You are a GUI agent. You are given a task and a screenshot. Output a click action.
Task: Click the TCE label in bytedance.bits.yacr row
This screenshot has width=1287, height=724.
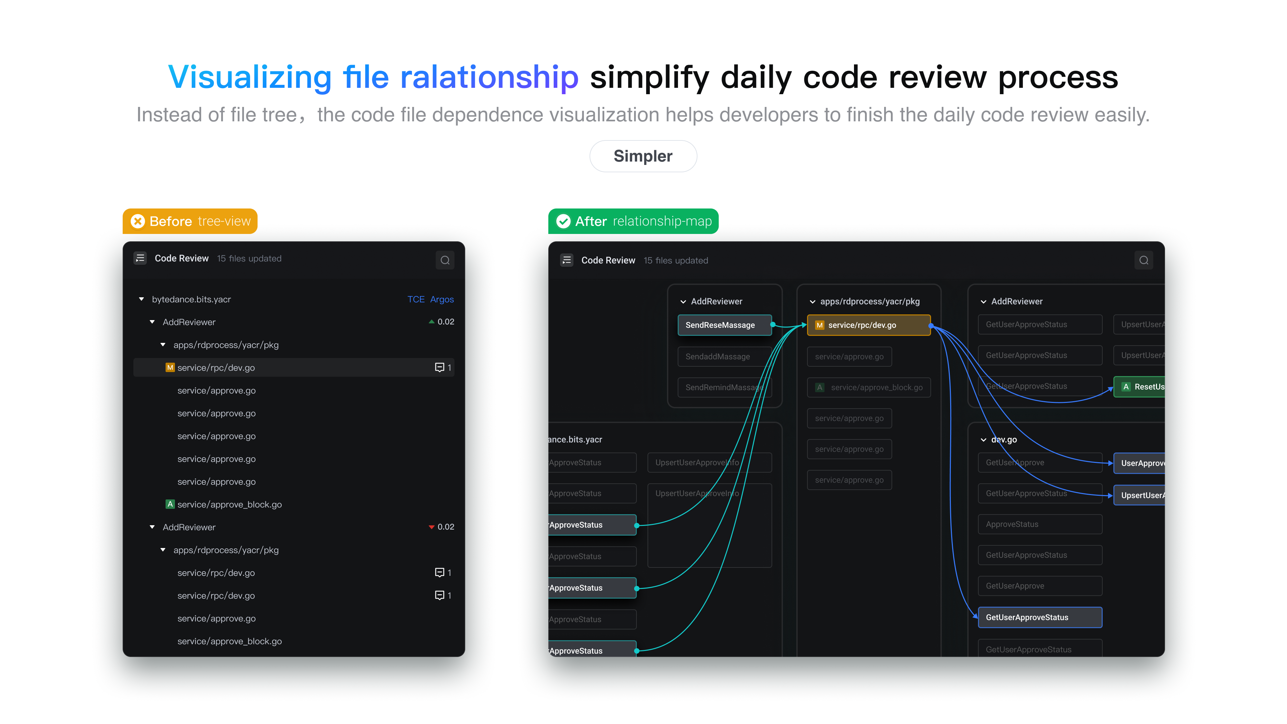[x=413, y=299]
